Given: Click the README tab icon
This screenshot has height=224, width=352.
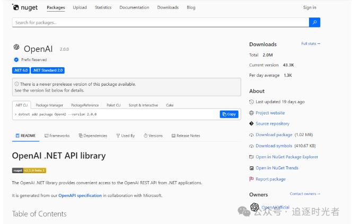Looking at the screenshot, I should (17, 136).
